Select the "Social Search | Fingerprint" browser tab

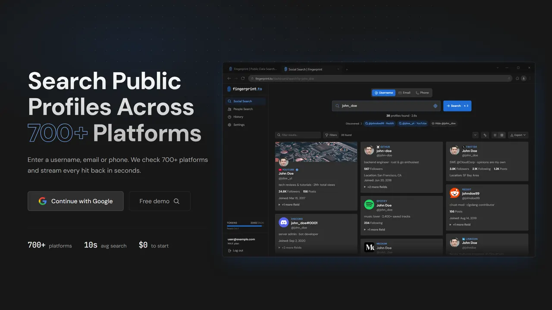coord(311,69)
